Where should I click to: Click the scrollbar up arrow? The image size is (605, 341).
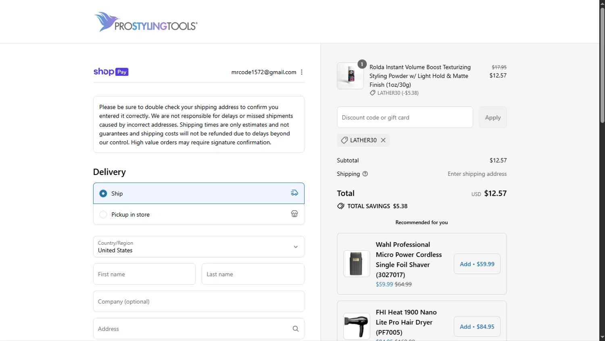pyautogui.click(x=602, y=3)
